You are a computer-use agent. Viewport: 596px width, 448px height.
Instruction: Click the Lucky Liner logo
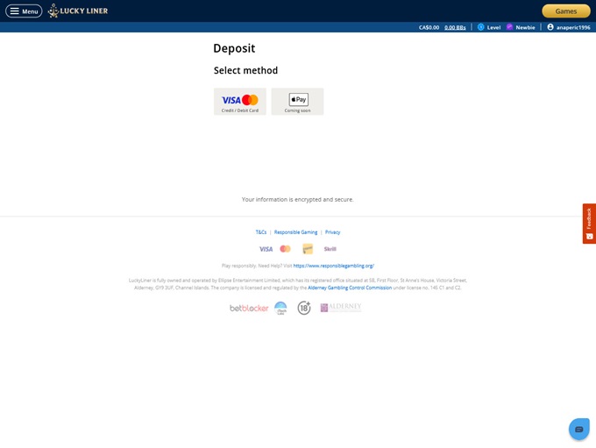[78, 11]
